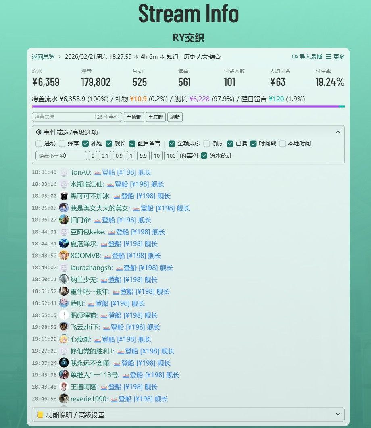Click 重生吧--骚年's avatar image
This screenshot has width=371, height=428.
click(64, 291)
